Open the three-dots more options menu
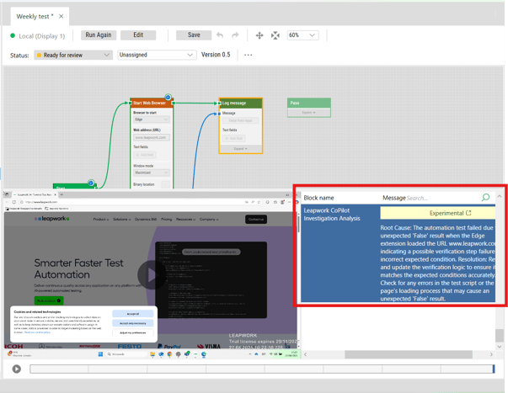Viewport: 508px width, 393px height. point(249,55)
